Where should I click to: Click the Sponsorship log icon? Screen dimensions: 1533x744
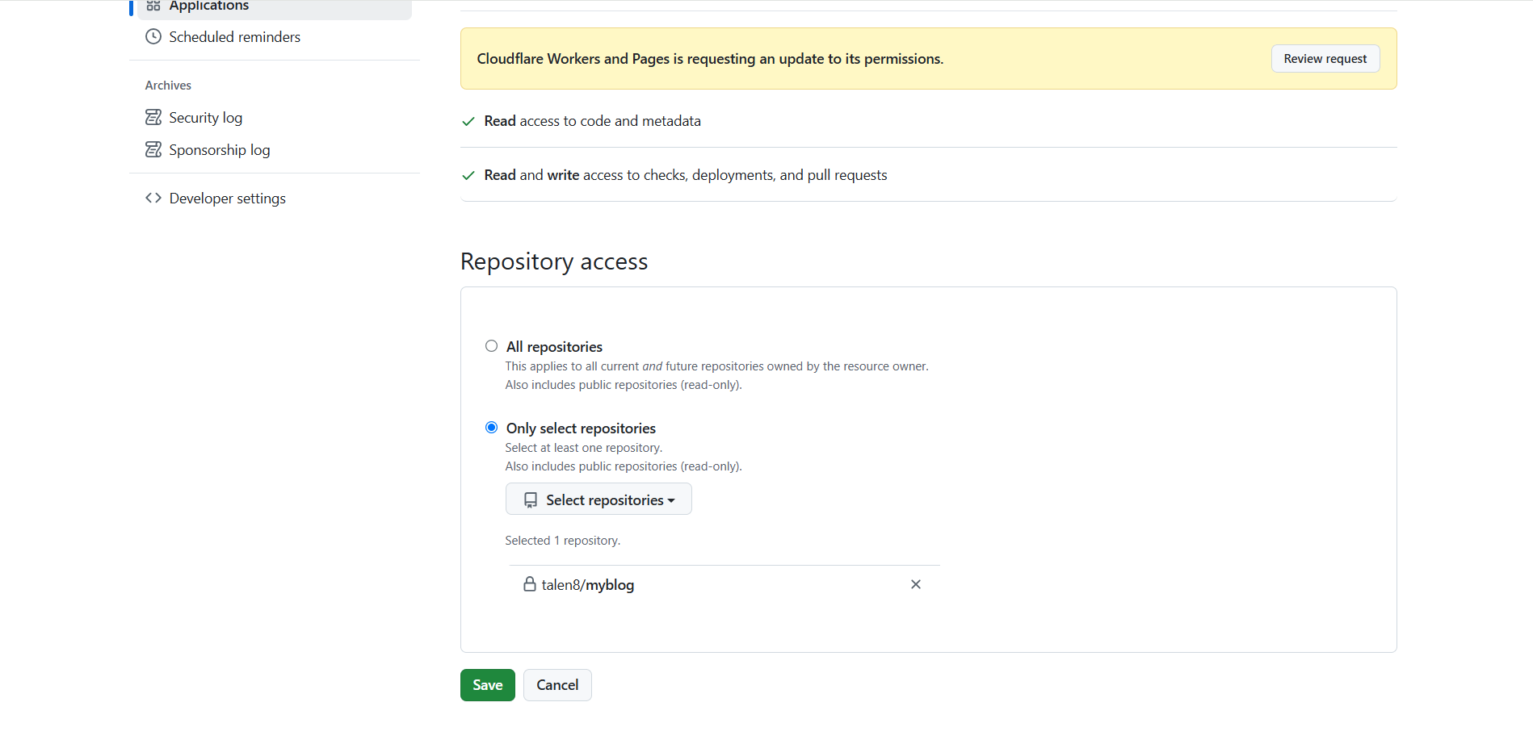pos(153,150)
